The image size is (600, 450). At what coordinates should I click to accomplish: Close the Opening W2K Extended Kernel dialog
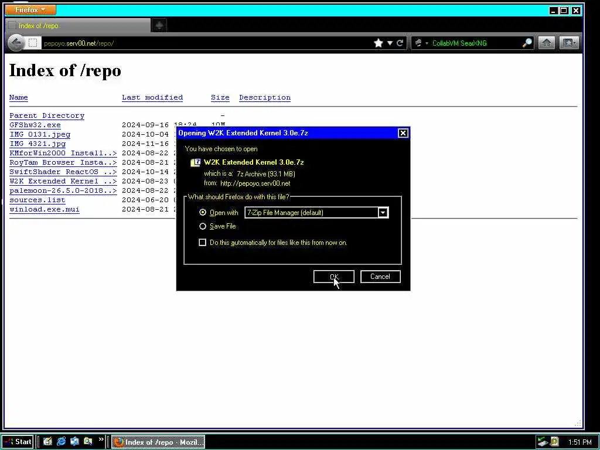coord(403,133)
